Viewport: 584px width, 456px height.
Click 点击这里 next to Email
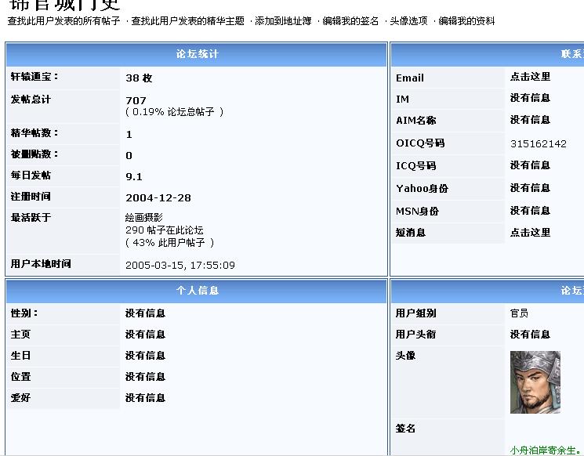click(530, 77)
